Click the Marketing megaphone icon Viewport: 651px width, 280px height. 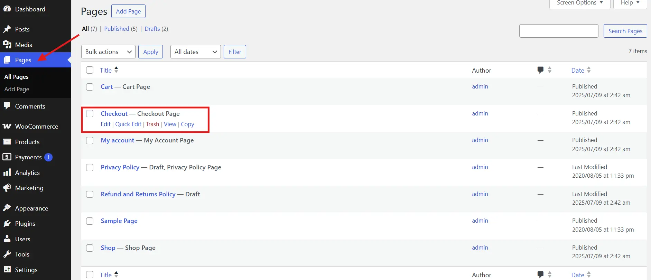click(x=7, y=188)
